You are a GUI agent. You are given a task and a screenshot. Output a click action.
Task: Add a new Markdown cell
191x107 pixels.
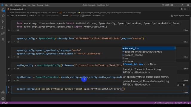pyautogui.click(x=21, y=16)
